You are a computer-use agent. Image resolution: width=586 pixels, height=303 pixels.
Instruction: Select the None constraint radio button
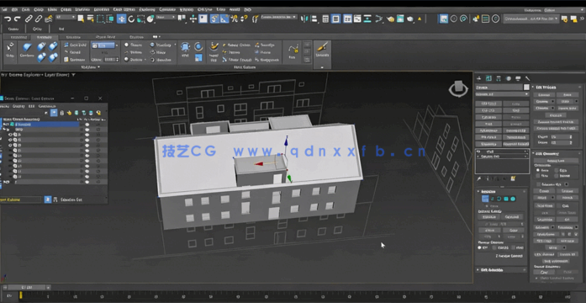[538, 170]
